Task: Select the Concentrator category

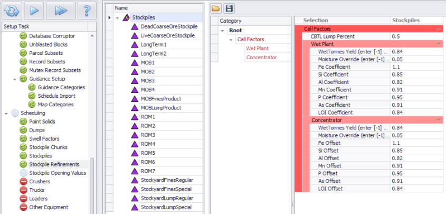Action: [x=261, y=57]
